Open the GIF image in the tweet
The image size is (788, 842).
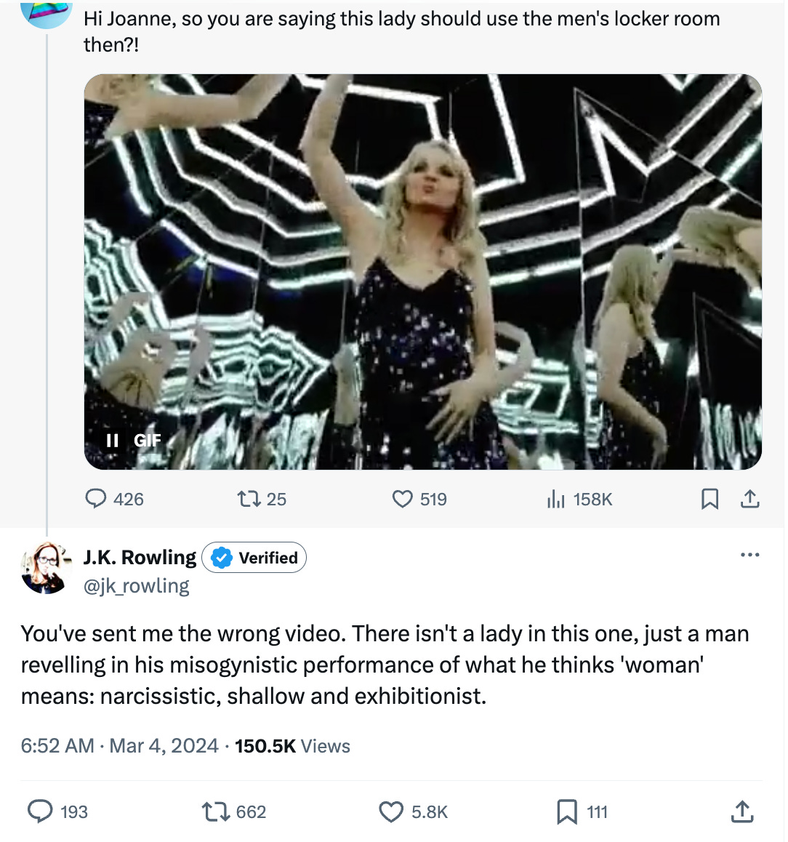(423, 272)
